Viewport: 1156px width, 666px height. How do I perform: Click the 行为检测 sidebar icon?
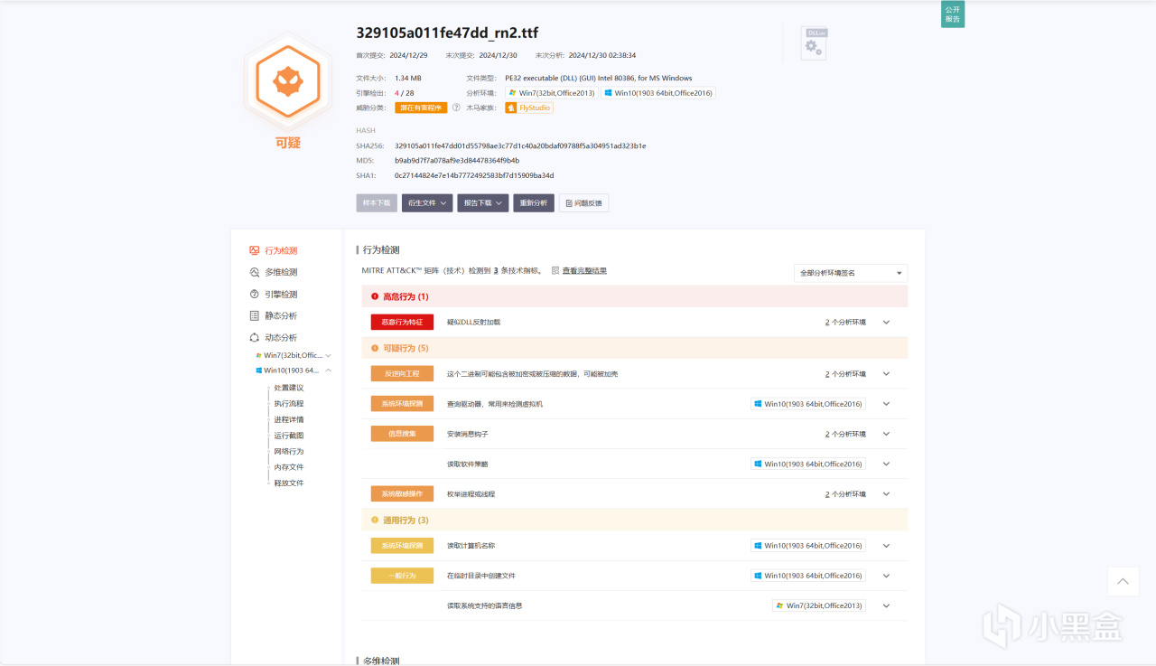255,250
